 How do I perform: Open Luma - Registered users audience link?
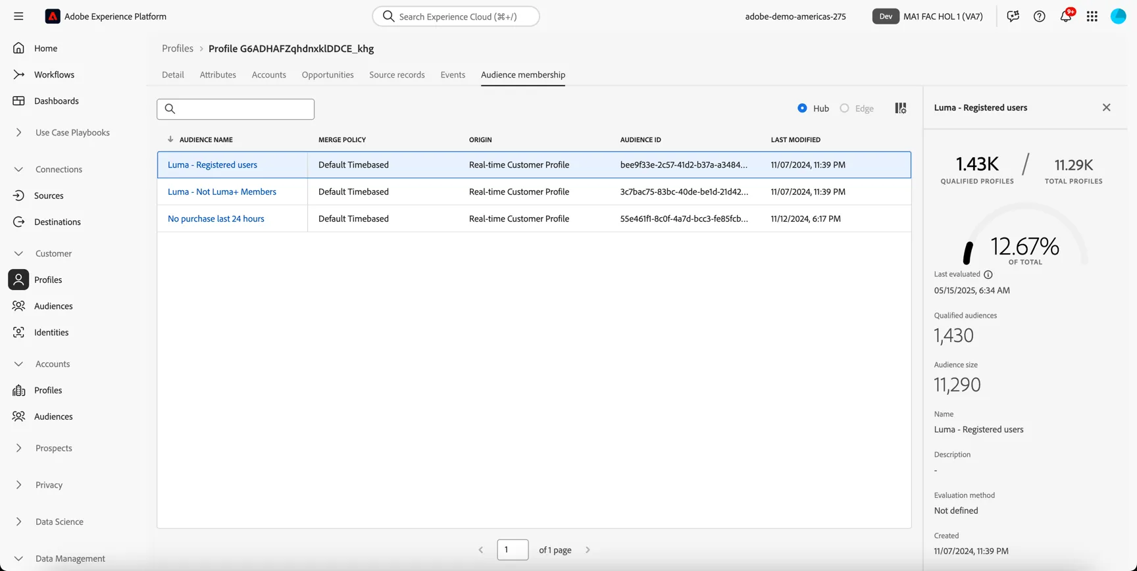pos(213,164)
